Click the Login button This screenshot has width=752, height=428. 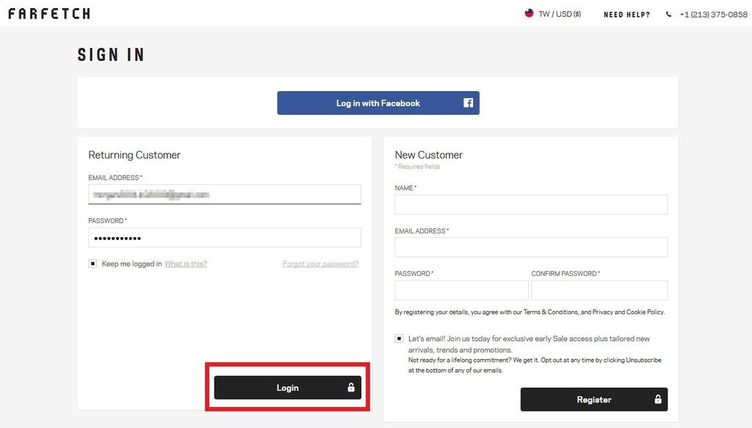coord(287,388)
